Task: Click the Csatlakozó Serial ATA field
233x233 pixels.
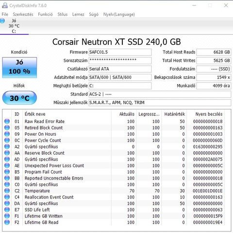Action: click(120, 69)
